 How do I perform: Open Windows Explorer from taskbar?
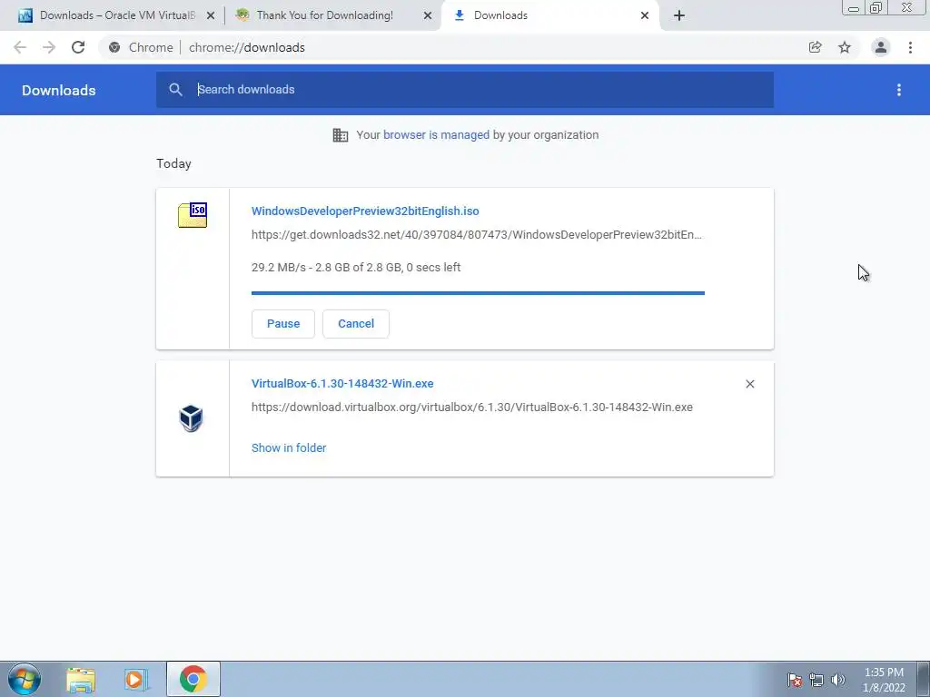81,679
